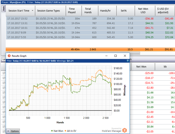Toggle the All-In EV legend entry
175x134 pixels.
70,131
